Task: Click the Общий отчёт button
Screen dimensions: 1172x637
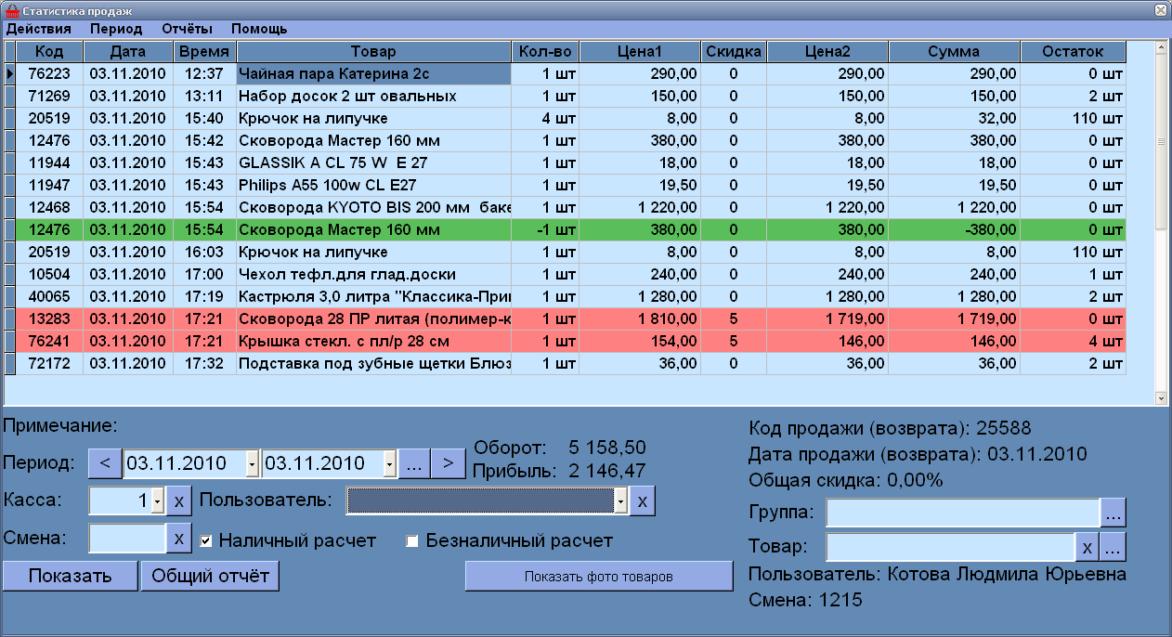Action: click(210, 576)
